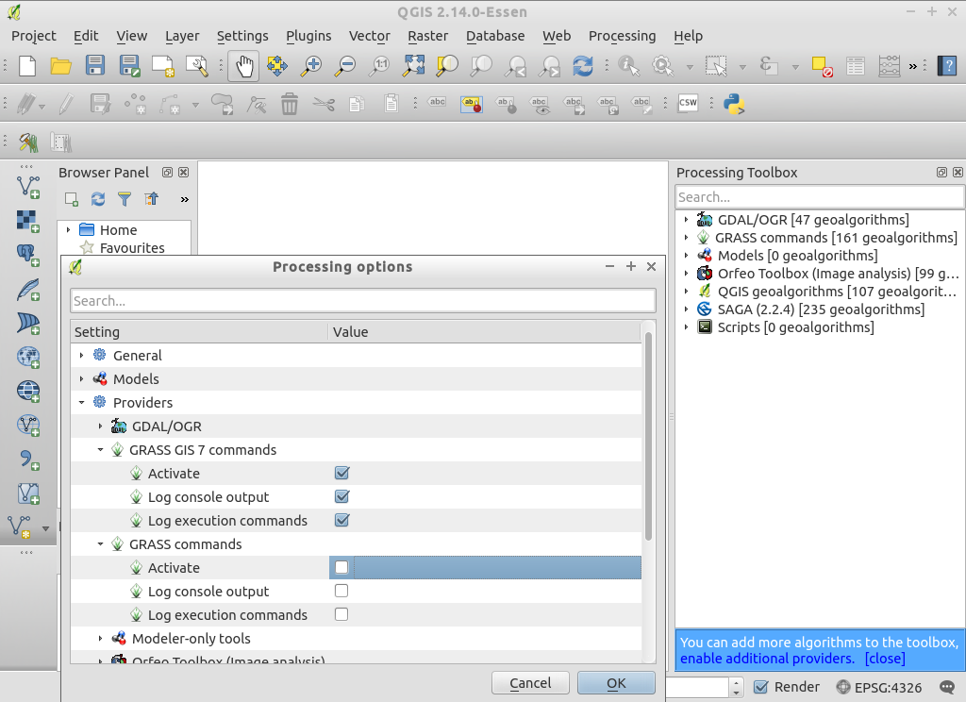Uncheck Activate under GRASS GIS 7 commands
The width and height of the screenshot is (966, 702).
341,473
